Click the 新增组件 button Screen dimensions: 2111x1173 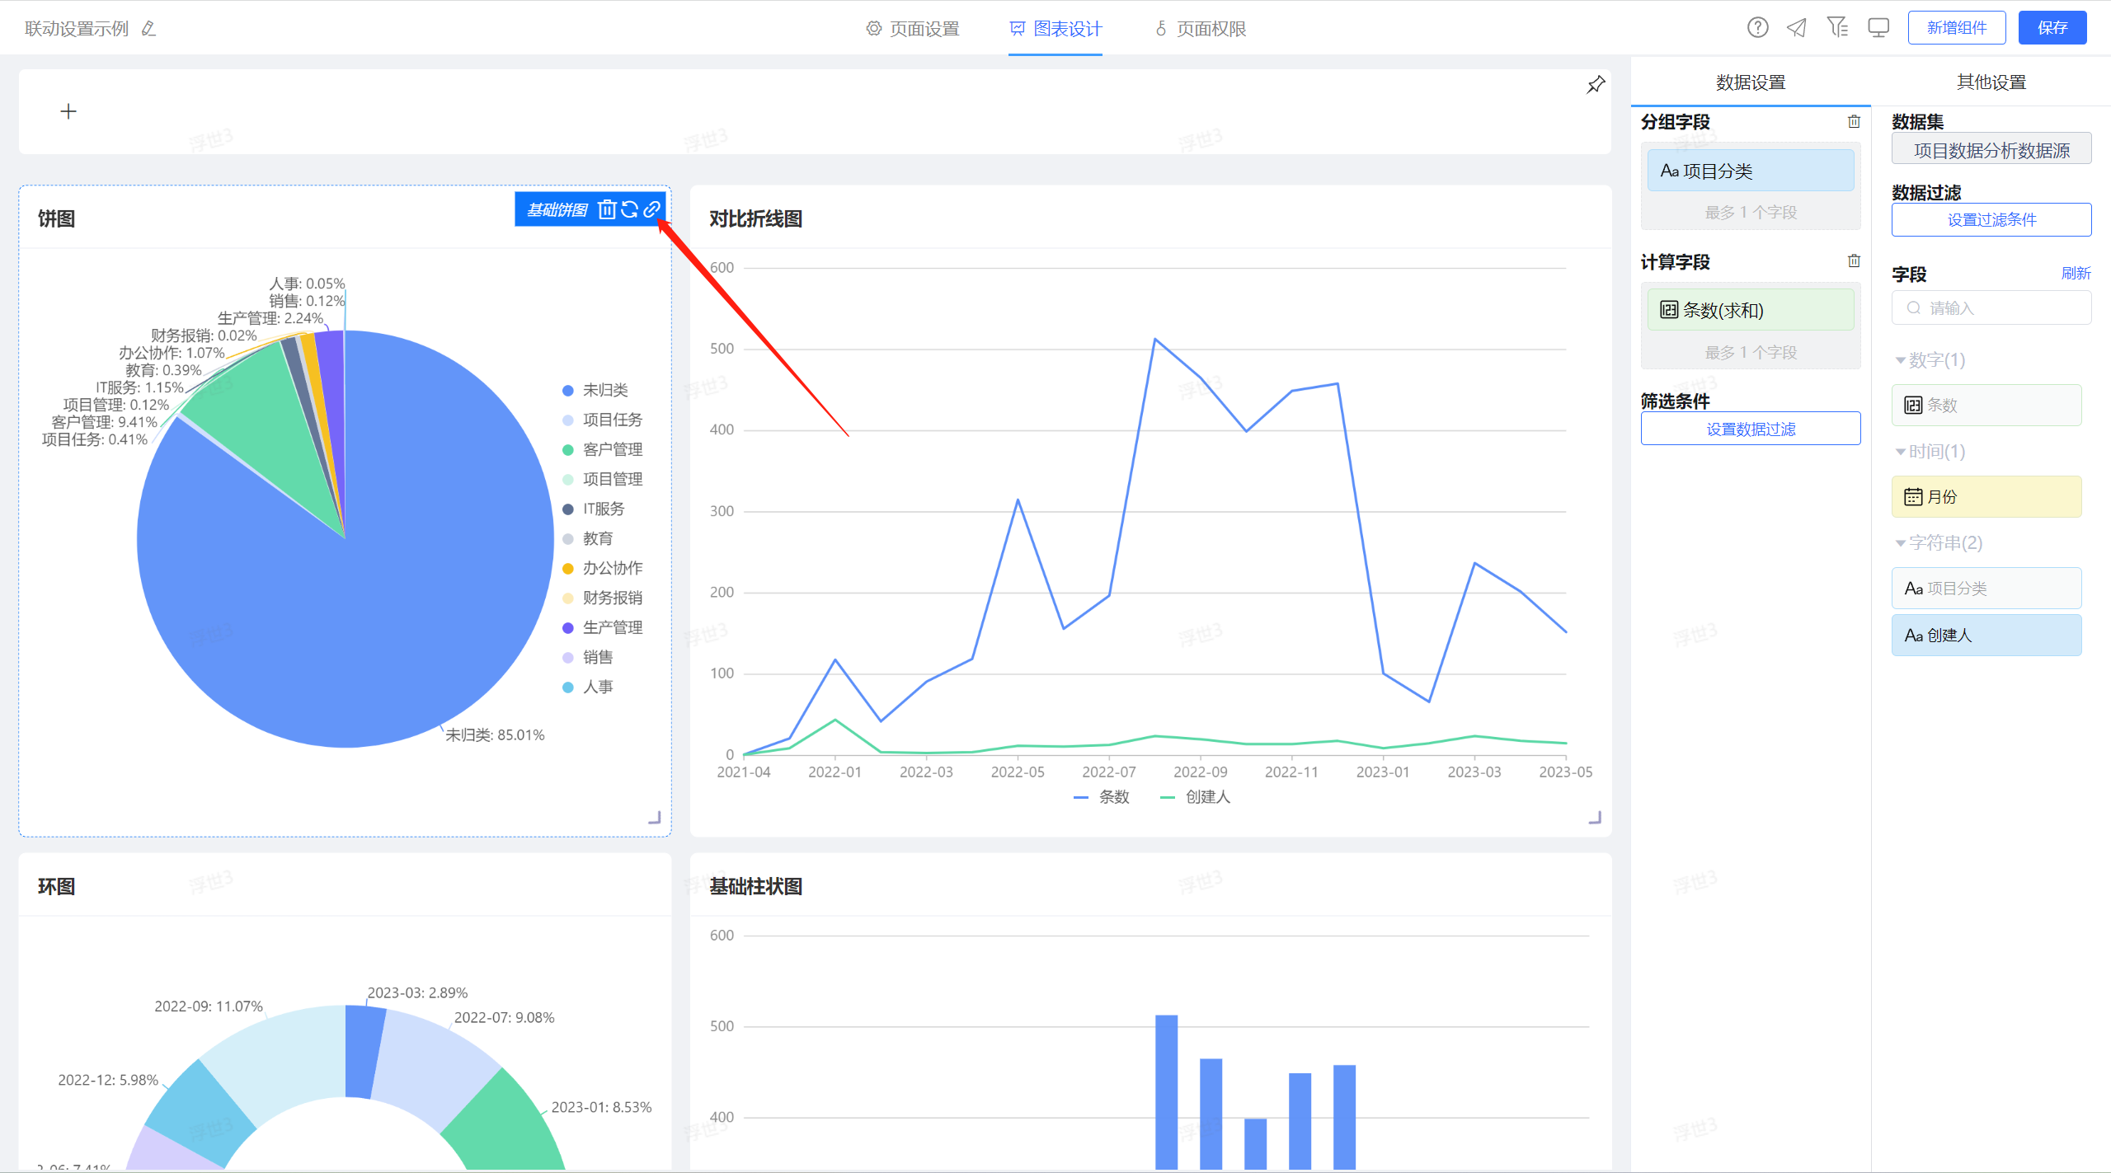pos(1957,28)
